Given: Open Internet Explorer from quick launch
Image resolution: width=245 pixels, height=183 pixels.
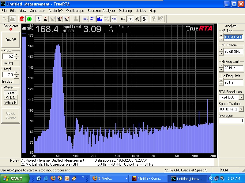Looking at the screenshot, I should 46,178.
